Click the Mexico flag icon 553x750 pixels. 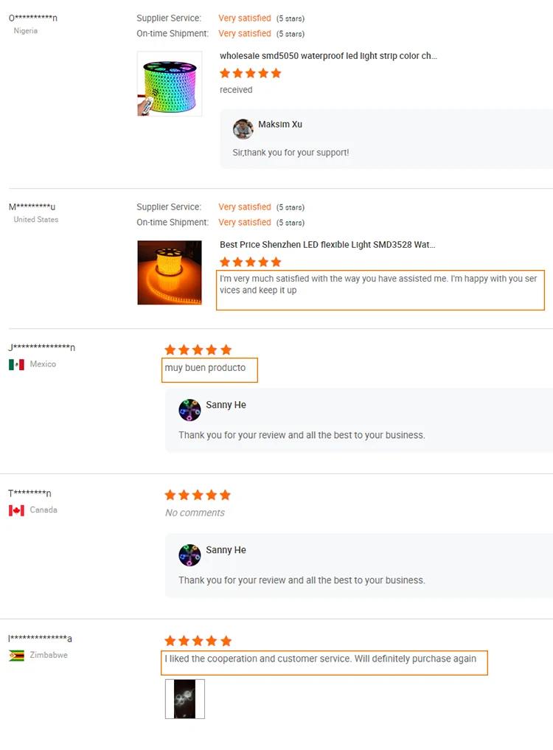pos(16,364)
